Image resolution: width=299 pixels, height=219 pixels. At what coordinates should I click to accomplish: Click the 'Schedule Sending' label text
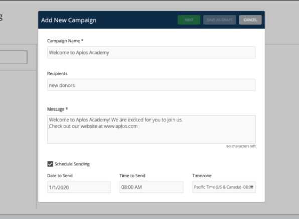point(72,164)
